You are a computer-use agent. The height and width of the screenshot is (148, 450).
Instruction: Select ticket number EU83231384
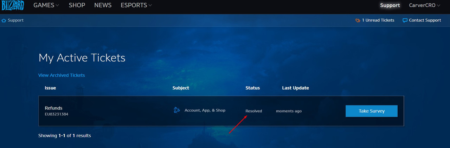click(x=56, y=114)
